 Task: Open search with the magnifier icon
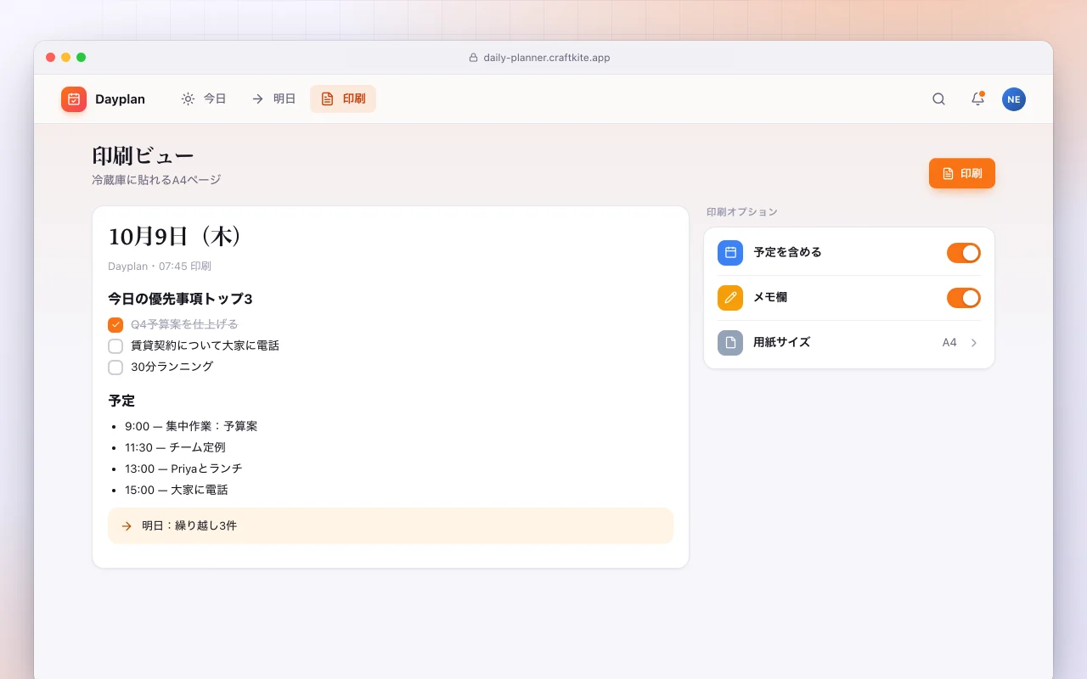(x=938, y=99)
